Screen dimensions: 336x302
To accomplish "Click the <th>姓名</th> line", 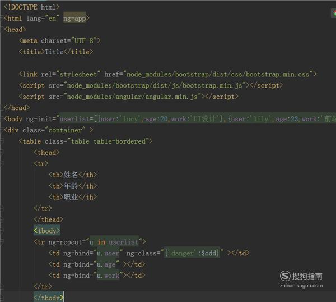I will [73, 175].
